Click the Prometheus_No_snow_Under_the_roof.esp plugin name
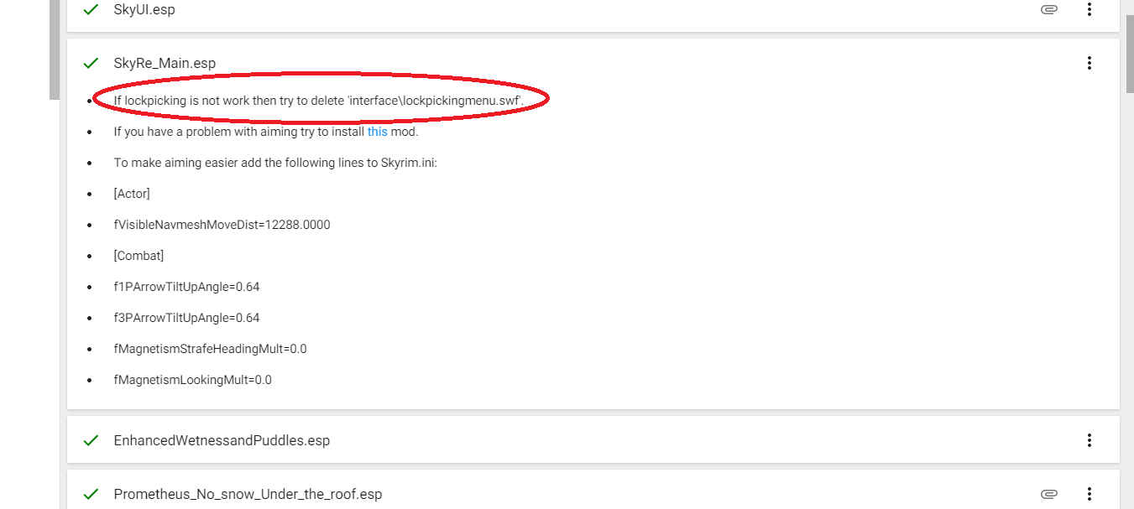The height and width of the screenshot is (509, 1134). pos(248,494)
